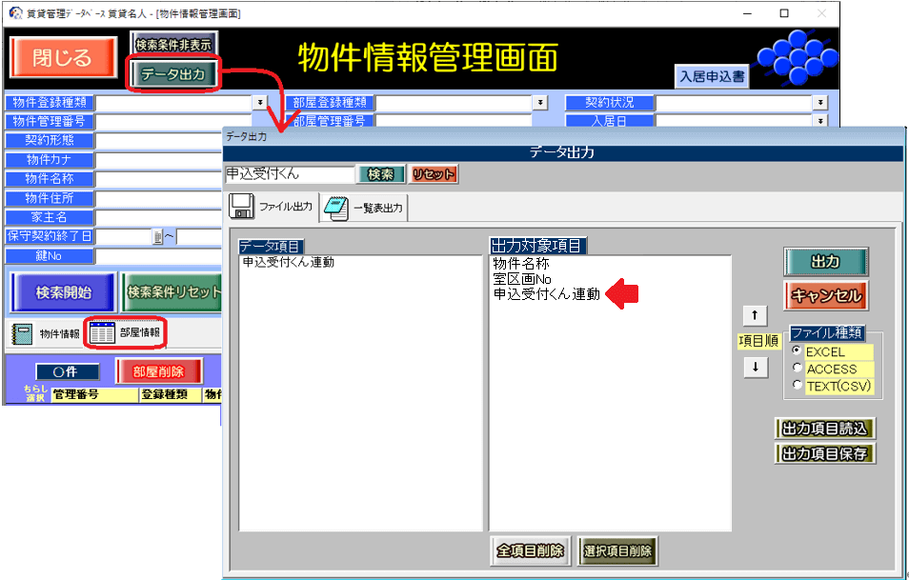Click the データ出力 button
Image resolution: width=909 pixels, height=580 pixels.
(x=172, y=75)
